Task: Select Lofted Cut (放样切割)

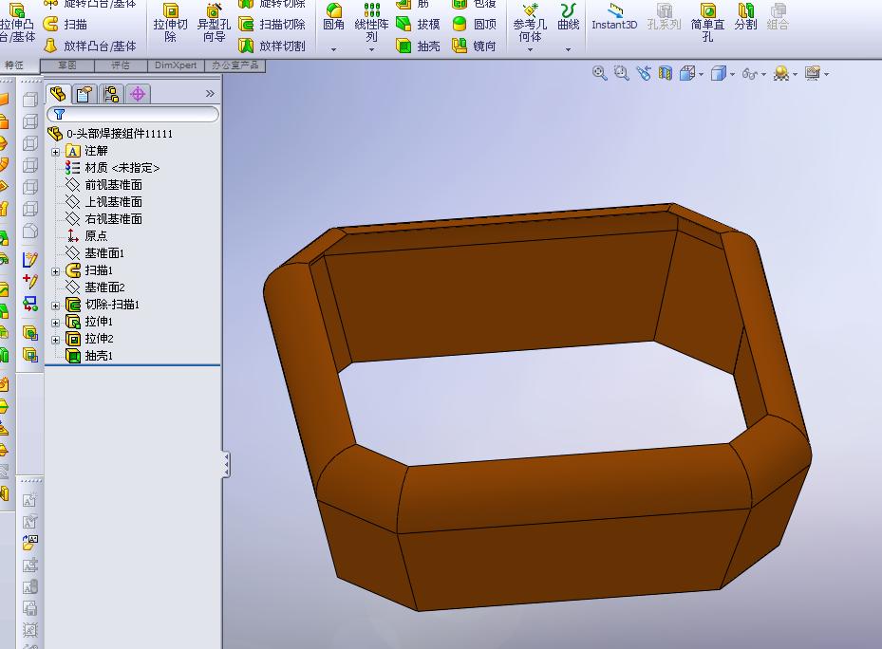Action: [272, 46]
